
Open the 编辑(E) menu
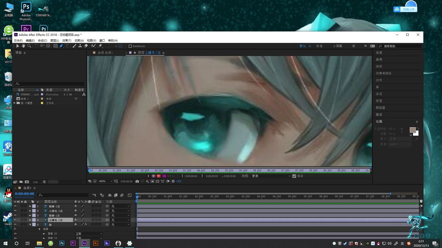pyautogui.click(x=30, y=40)
